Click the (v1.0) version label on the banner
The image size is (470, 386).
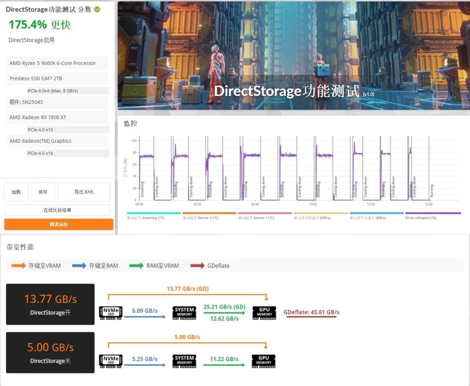point(369,94)
